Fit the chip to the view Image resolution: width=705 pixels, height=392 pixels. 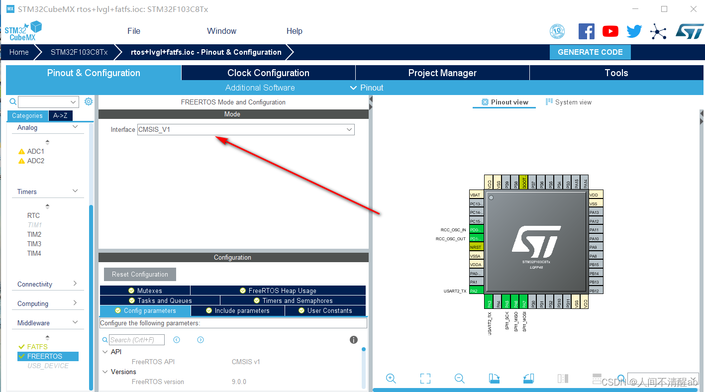point(425,379)
